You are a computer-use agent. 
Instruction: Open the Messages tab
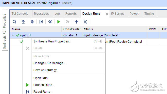point(41,14)
